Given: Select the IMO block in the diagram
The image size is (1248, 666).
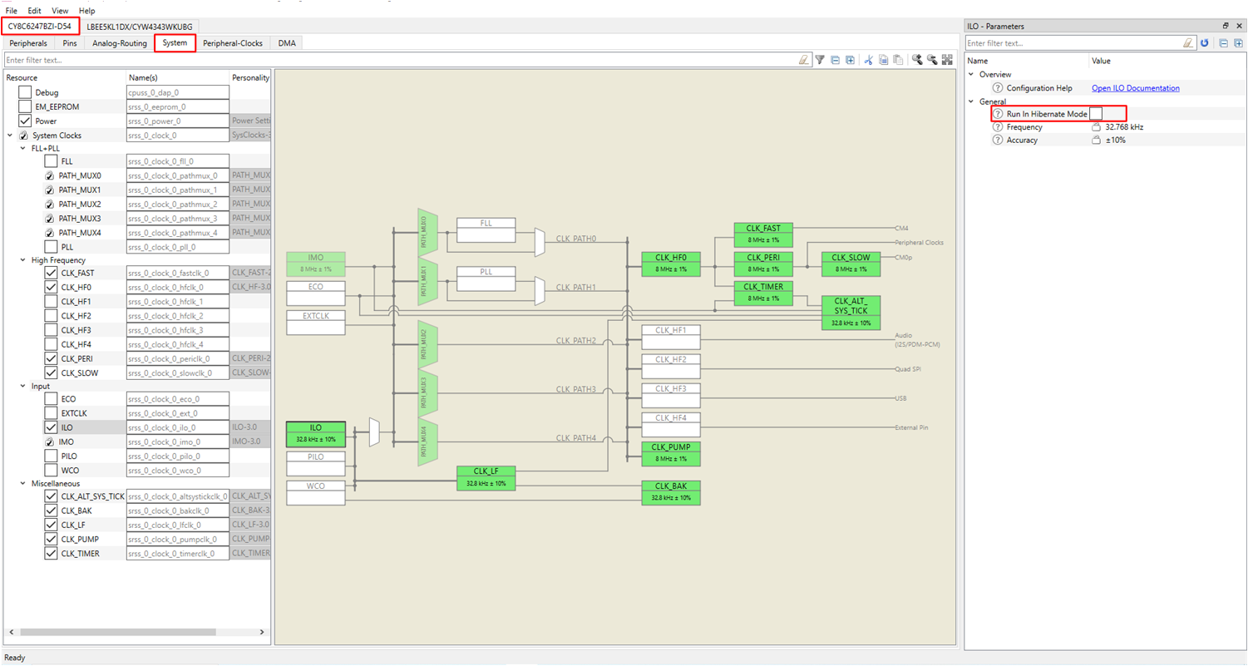Looking at the screenshot, I should (315, 263).
